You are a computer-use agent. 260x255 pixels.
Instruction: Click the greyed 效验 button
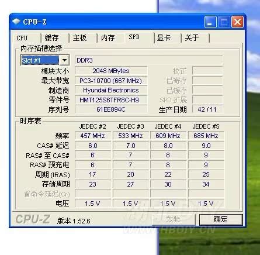click(x=174, y=219)
